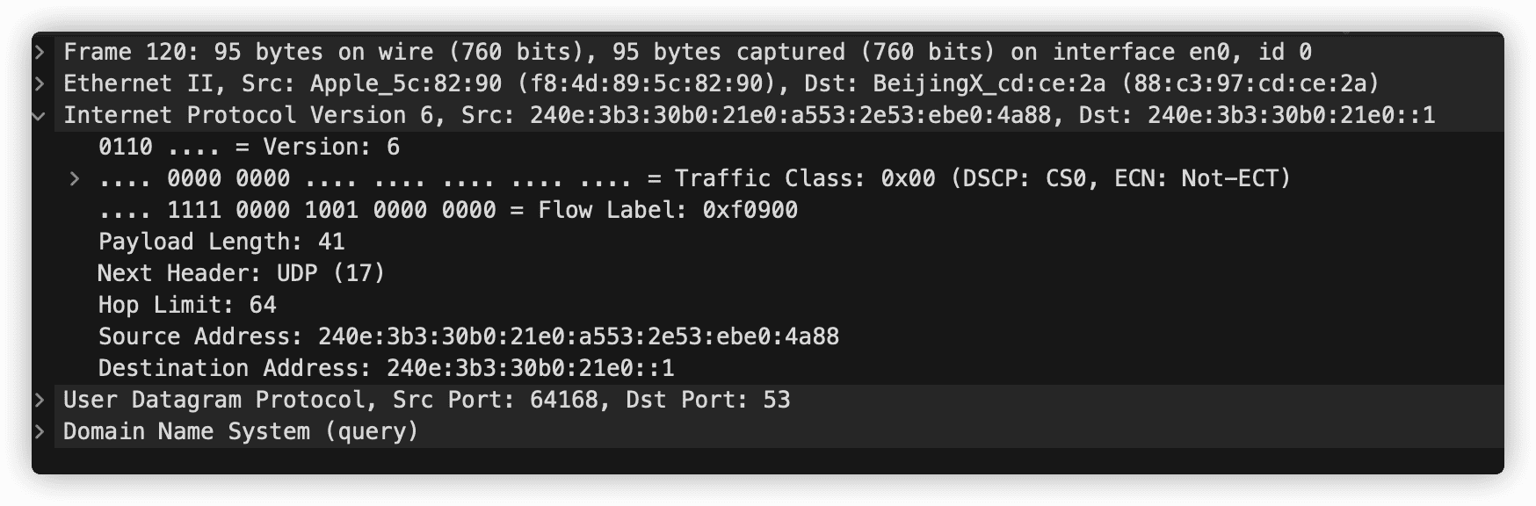The image size is (1536, 506).
Task: Expand the Traffic Class field arrow
Action: [75, 178]
